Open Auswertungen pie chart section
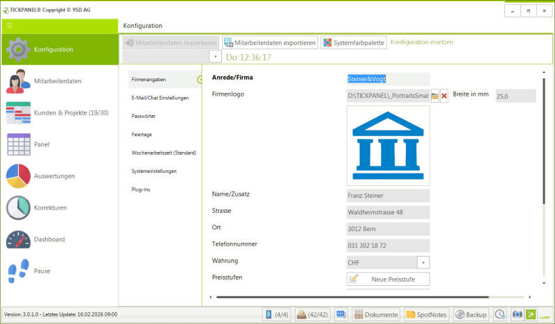Viewport: 555px width, 324px height. click(60, 176)
